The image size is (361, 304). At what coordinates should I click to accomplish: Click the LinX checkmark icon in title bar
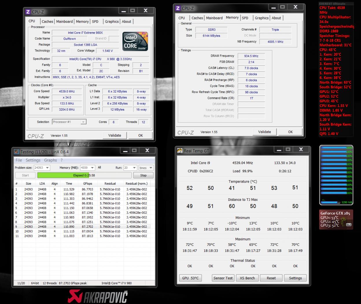(x=16, y=152)
